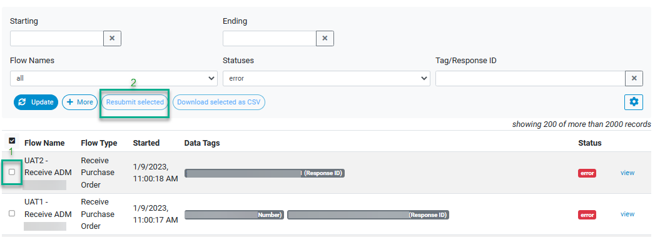This screenshot has width=655, height=237.
Task: Click the More button with plus icon
Action: pos(80,102)
